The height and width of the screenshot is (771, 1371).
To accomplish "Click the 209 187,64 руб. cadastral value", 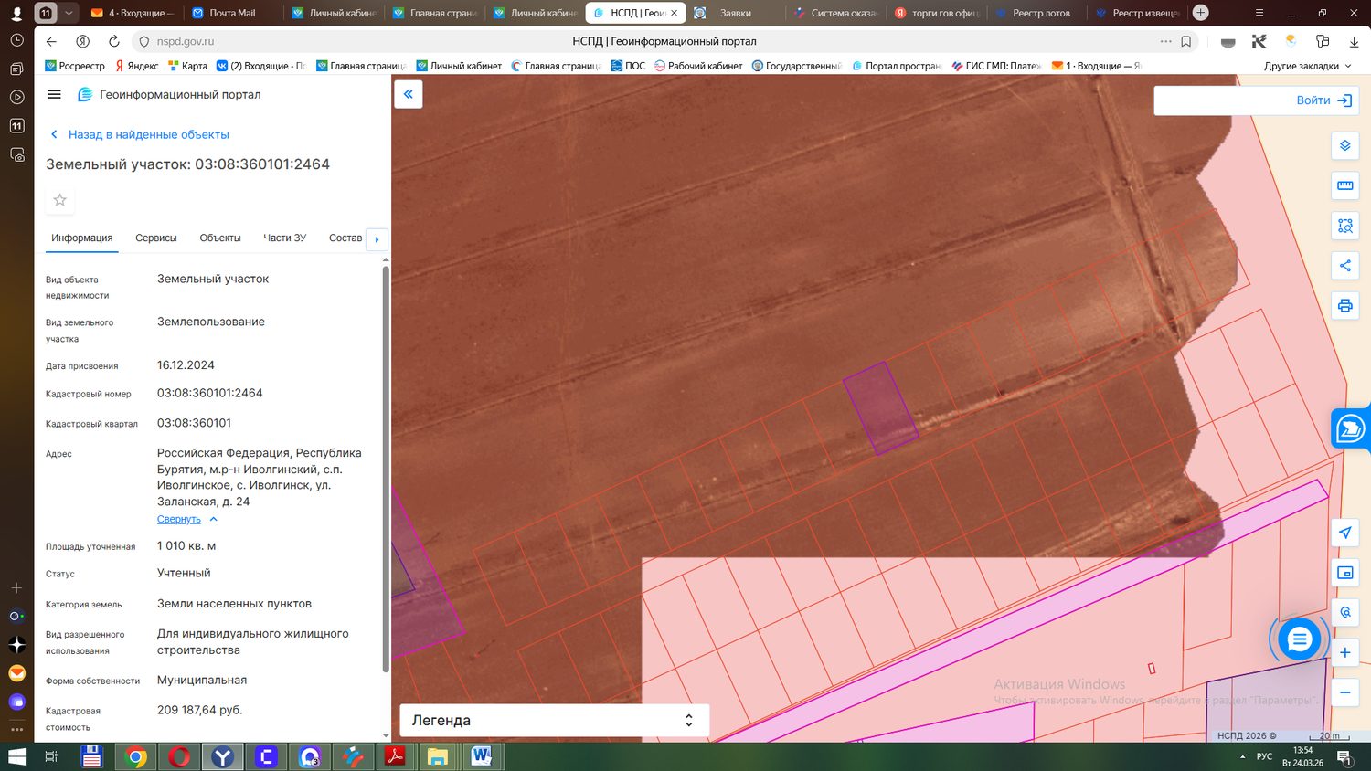I will 200,710.
